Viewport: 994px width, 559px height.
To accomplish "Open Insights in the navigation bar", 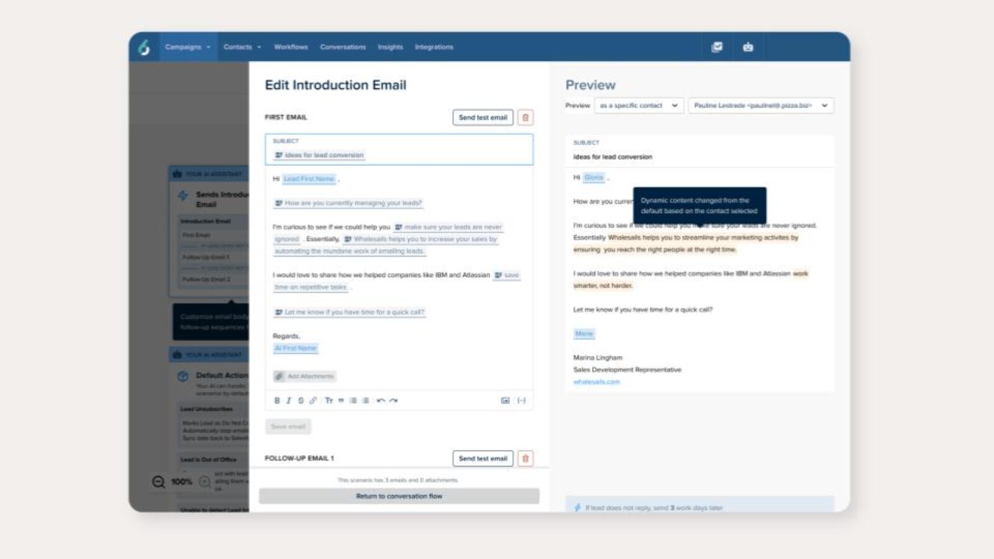I will tap(390, 47).
